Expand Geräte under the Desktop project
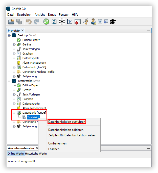The width and height of the screenshot is (158, 173). coord(14,44)
